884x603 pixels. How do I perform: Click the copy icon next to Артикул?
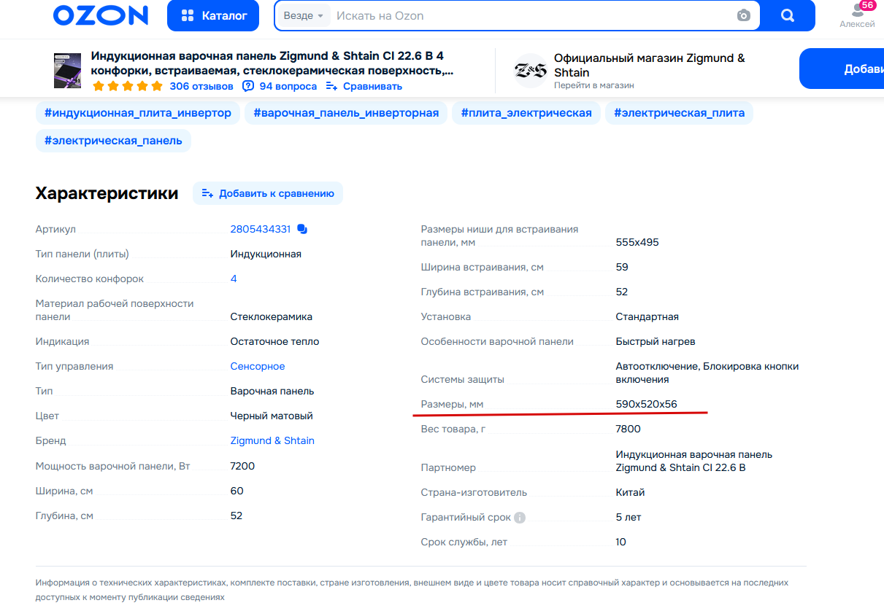302,229
